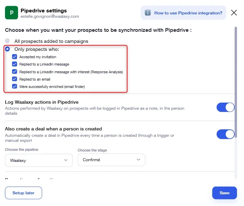Screen dimensions: 244x206
Task: Uncheck 'Replied to an email' checkbox
Action: point(14,79)
